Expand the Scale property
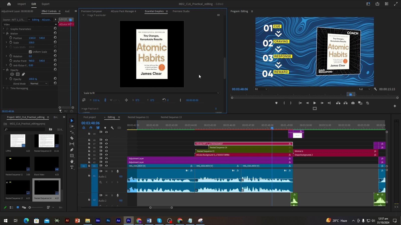Screen dimensions: 401x225 click(6, 42)
